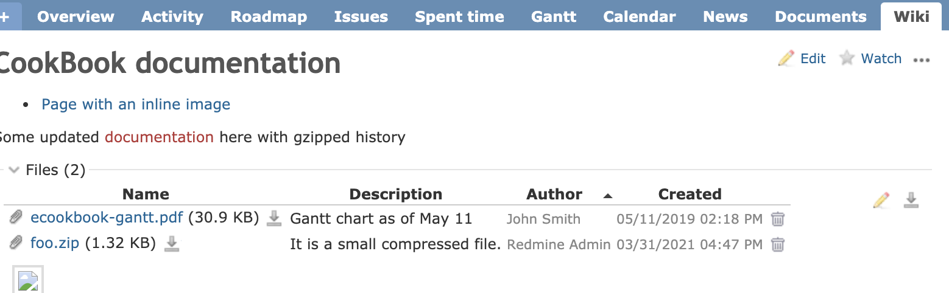Image resolution: width=949 pixels, height=293 pixels.
Task: Open the ecookbook-gantt.pdf file link
Action: click(107, 218)
